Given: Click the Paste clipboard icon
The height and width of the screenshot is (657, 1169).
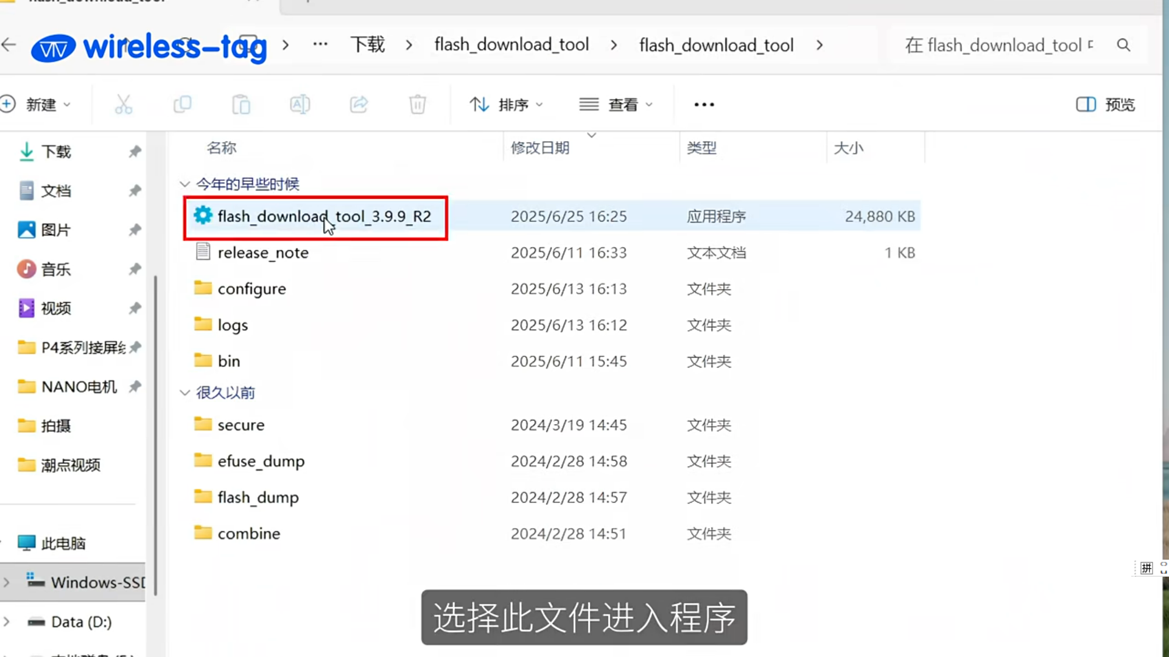Looking at the screenshot, I should (241, 105).
